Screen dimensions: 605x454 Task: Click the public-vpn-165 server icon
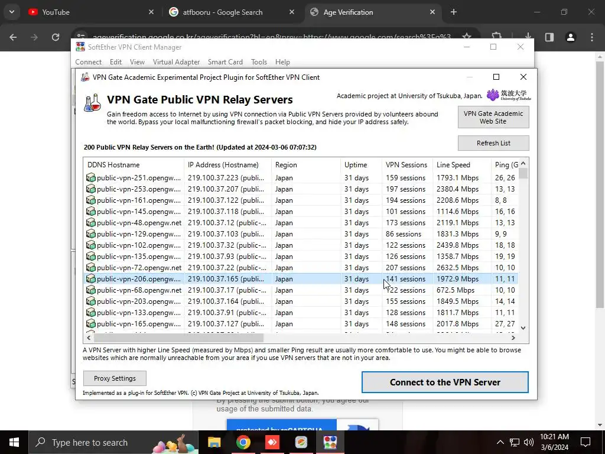click(90, 323)
